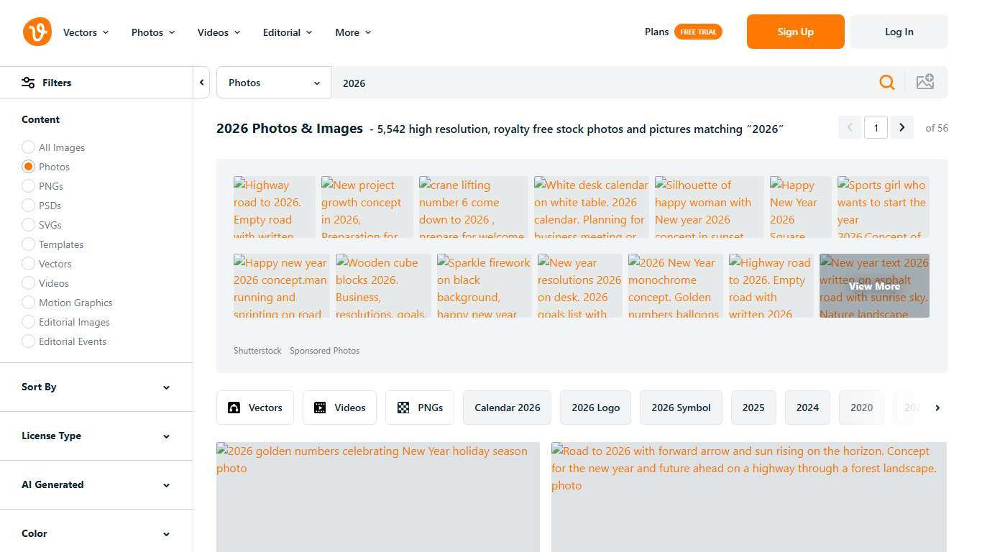This screenshot has width=982, height=552.
Task: Expand the Sort By filter section
Action: coord(96,387)
